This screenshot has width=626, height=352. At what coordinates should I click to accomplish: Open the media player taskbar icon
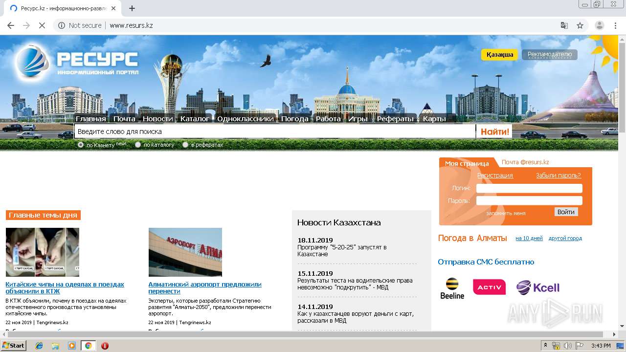(x=72, y=346)
